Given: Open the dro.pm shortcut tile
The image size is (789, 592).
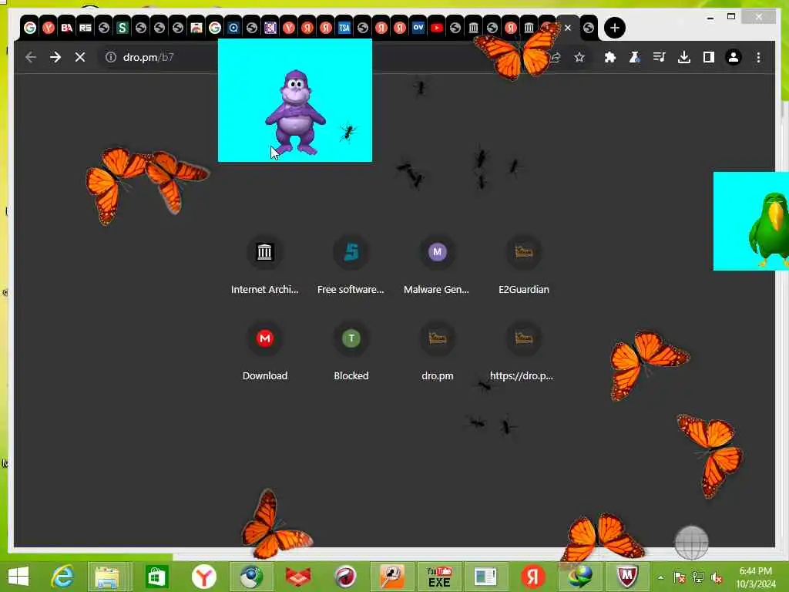Looking at the screenshot, I should [437, 351].
